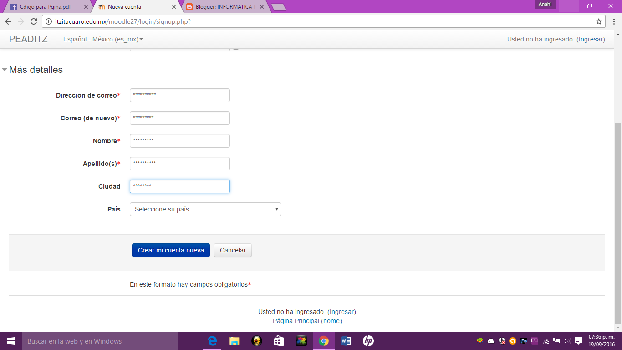622x350 pixels.
Task: Click the purple screen tray icon
Action: point(535,341)
